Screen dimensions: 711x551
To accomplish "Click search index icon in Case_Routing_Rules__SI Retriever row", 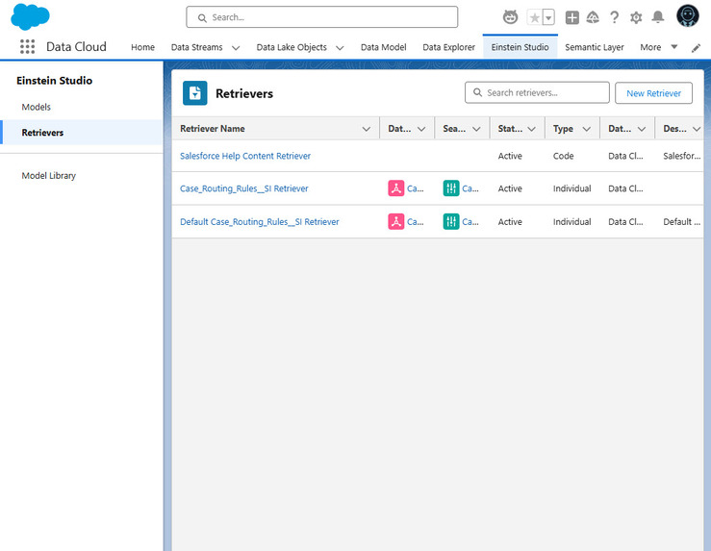I will 450,188.
